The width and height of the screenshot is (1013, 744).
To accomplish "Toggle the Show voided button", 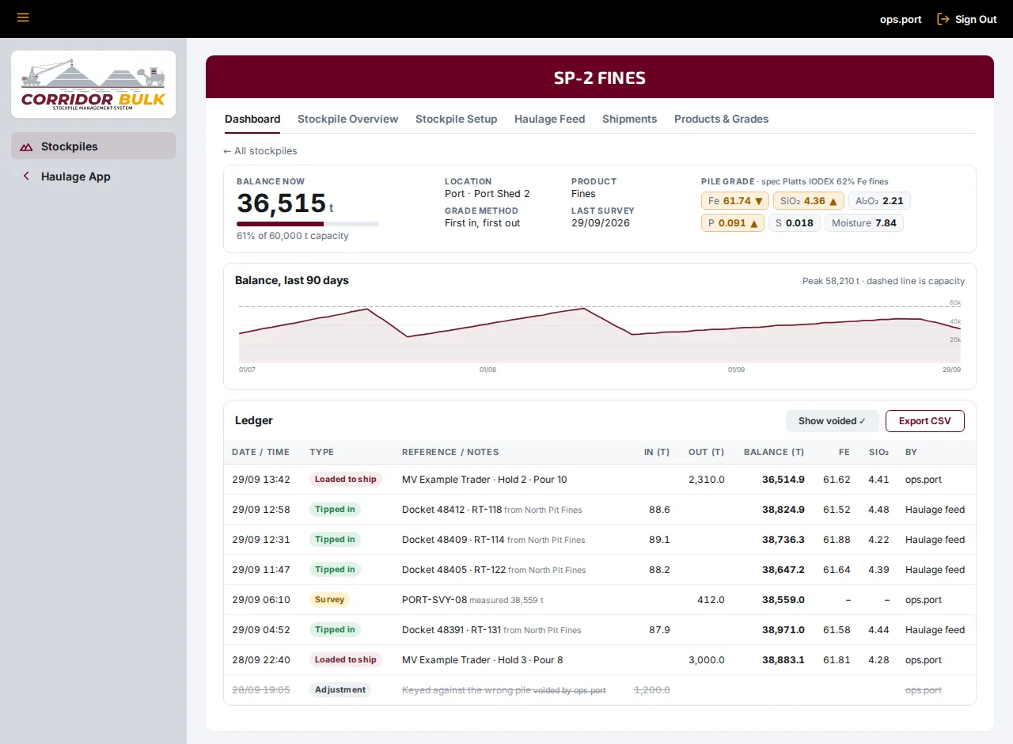I will [x=832, y=421].
